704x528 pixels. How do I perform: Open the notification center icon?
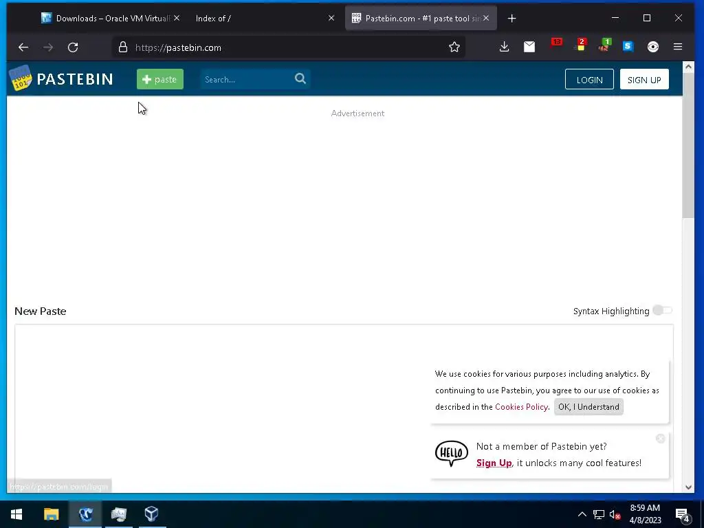coord(682,515)
